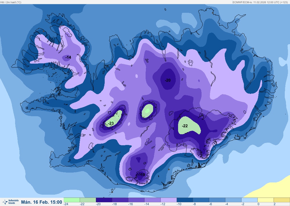
Task: Click the Veðurstofa Íslands logo
Action: (10, 202)
